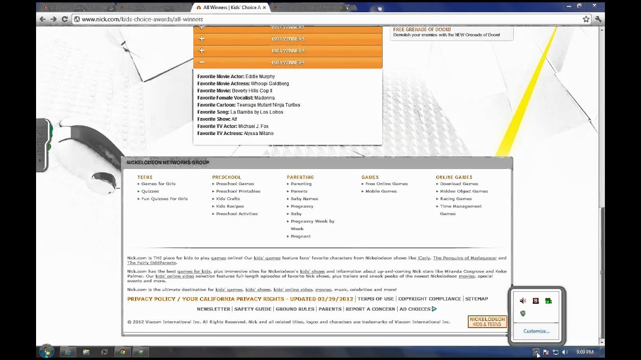Open Fun Quizzes For Girls link

tap(164, 198)
